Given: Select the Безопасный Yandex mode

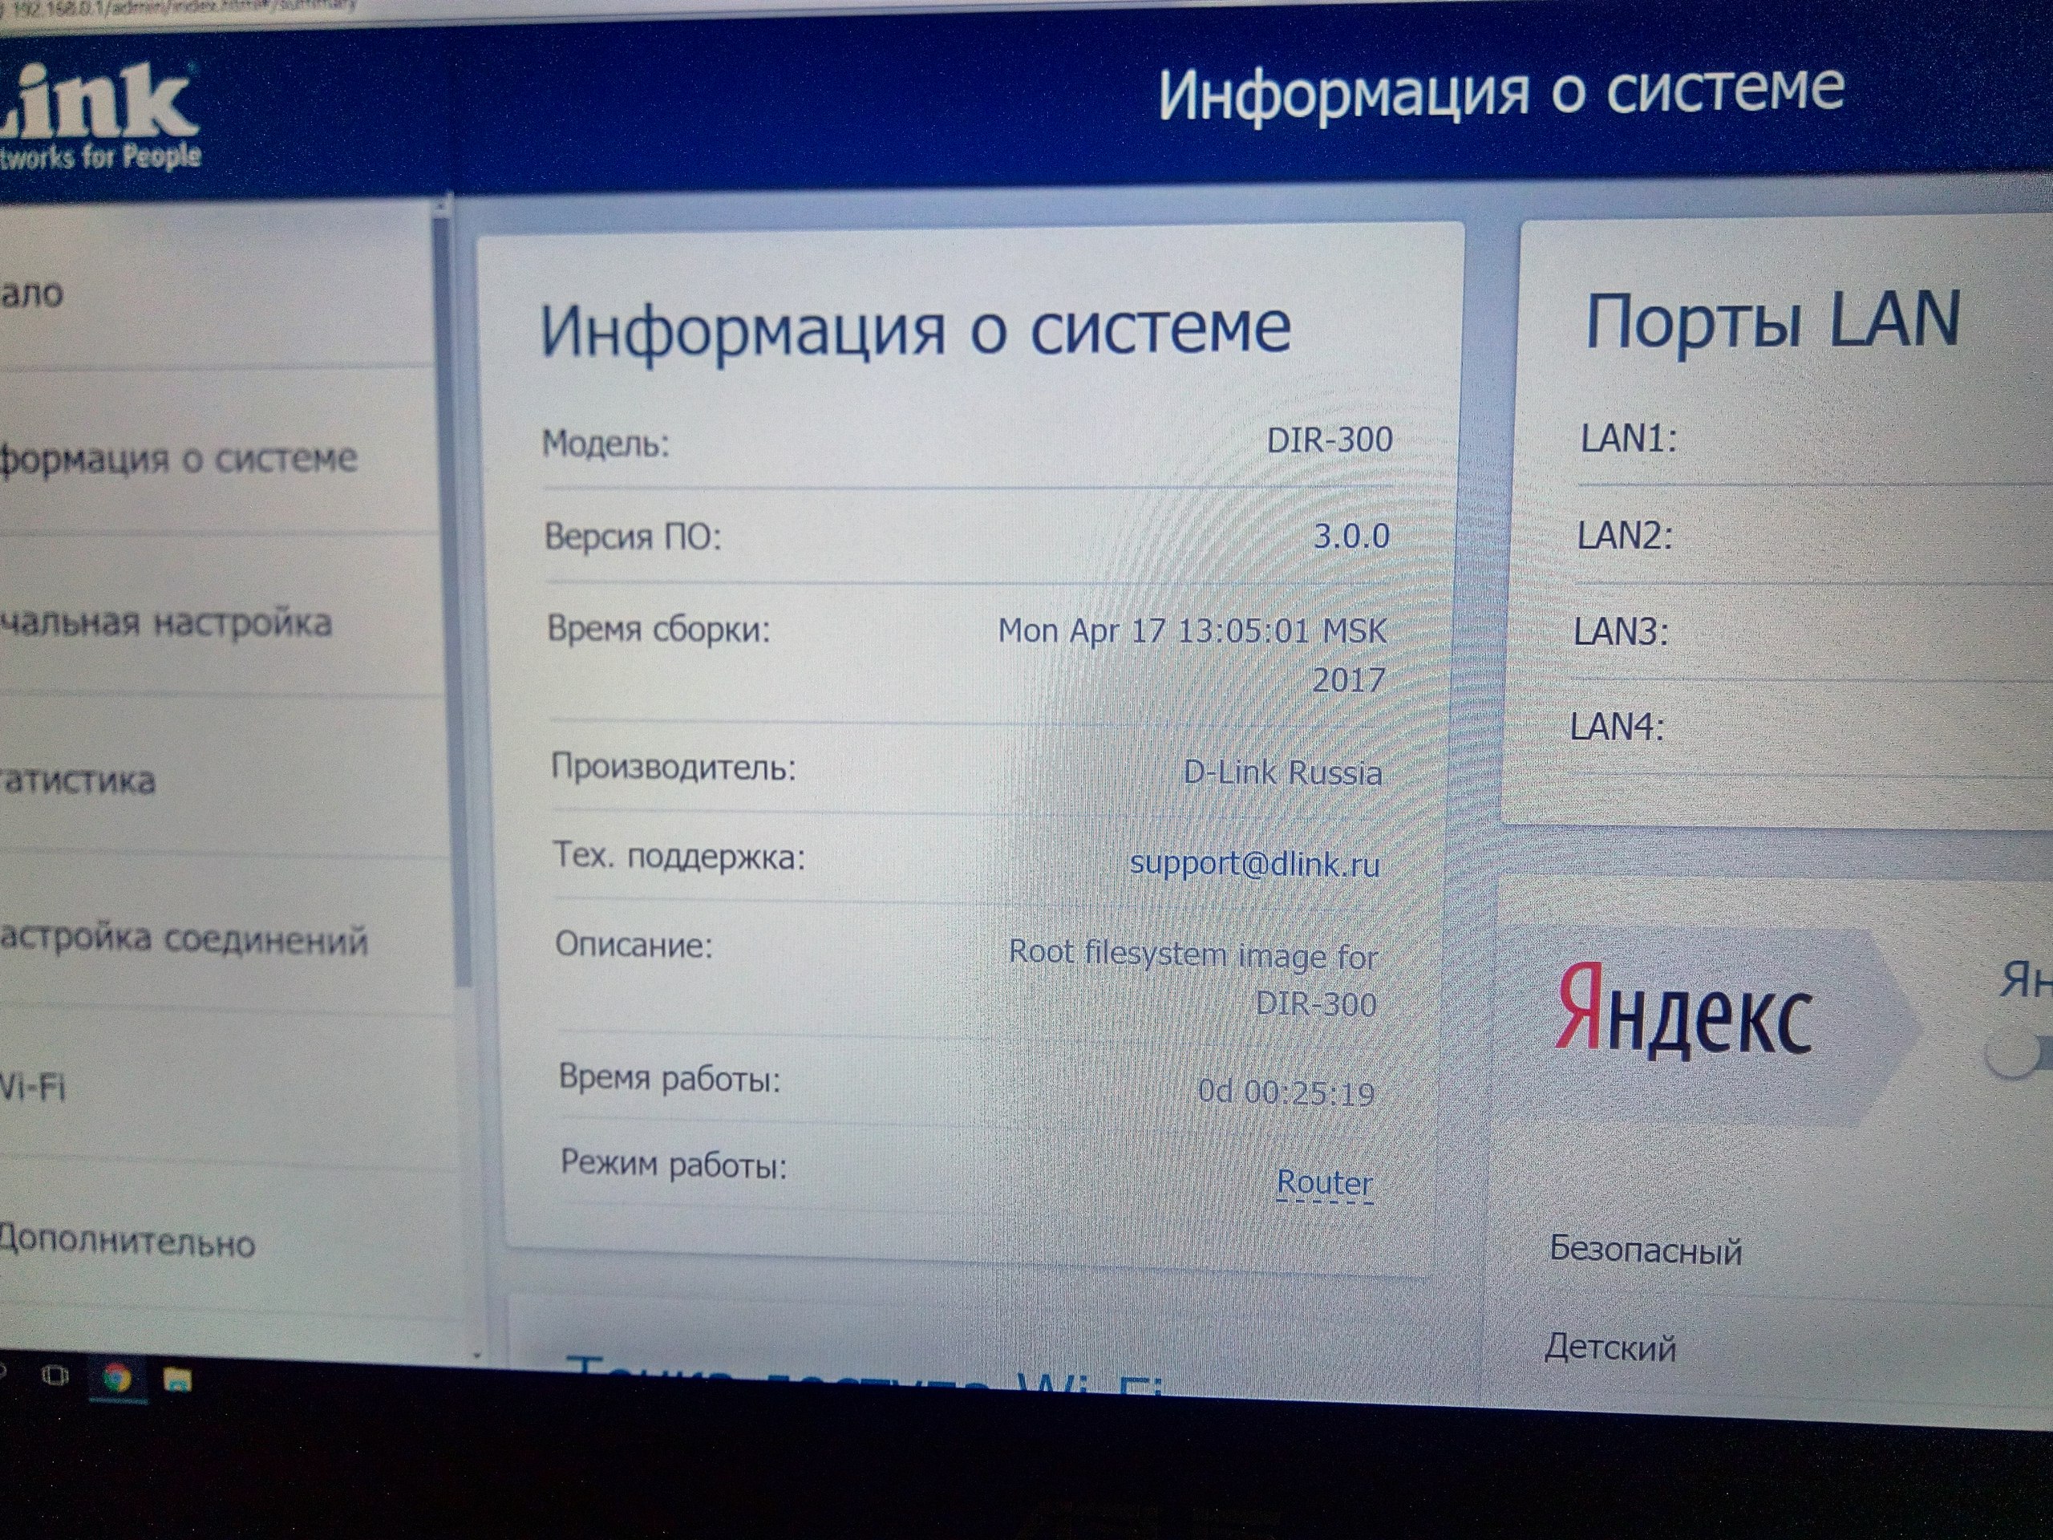Looking at the screenshot, I should point(1646,1250).
